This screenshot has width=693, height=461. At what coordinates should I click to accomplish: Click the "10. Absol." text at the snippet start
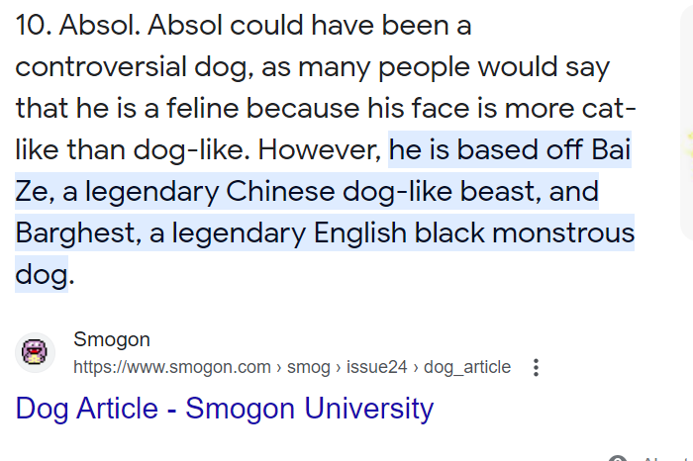77,26
